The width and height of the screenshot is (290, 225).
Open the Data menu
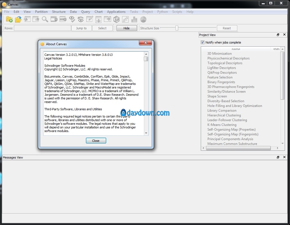coord(73,12)
